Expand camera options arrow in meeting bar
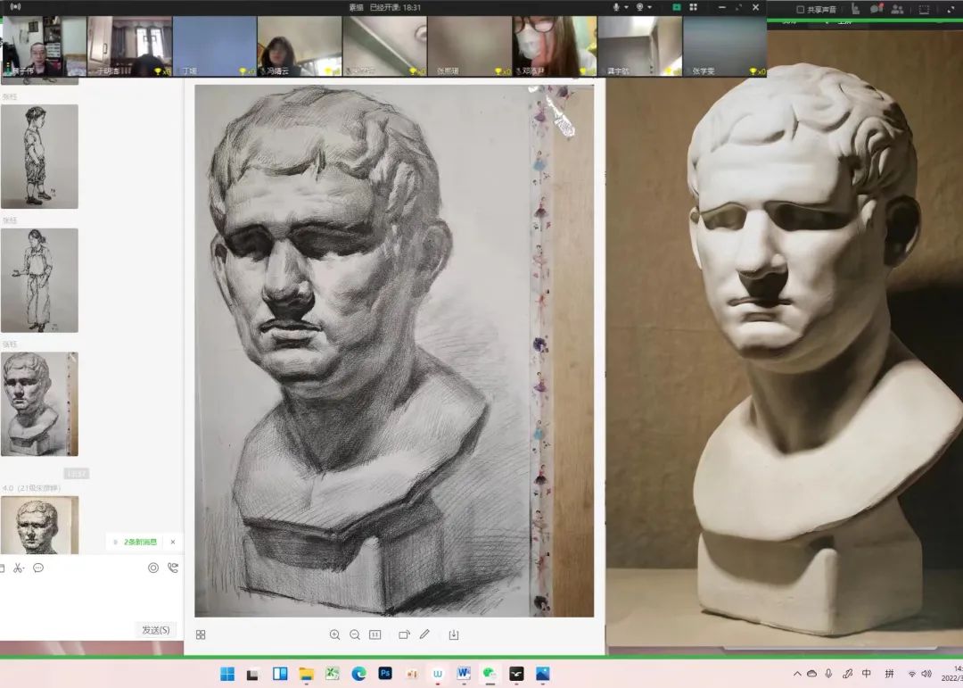963x688 pixels. coord(649,7)
